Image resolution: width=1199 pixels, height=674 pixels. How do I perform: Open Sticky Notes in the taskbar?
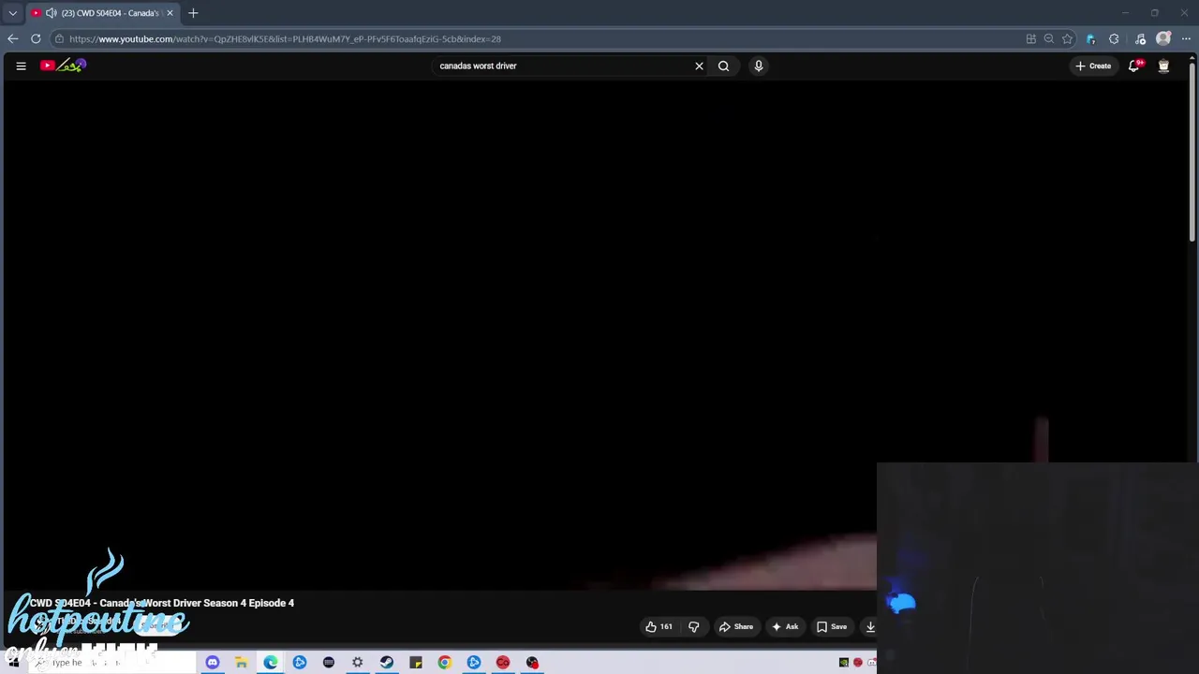coord(416,663)
